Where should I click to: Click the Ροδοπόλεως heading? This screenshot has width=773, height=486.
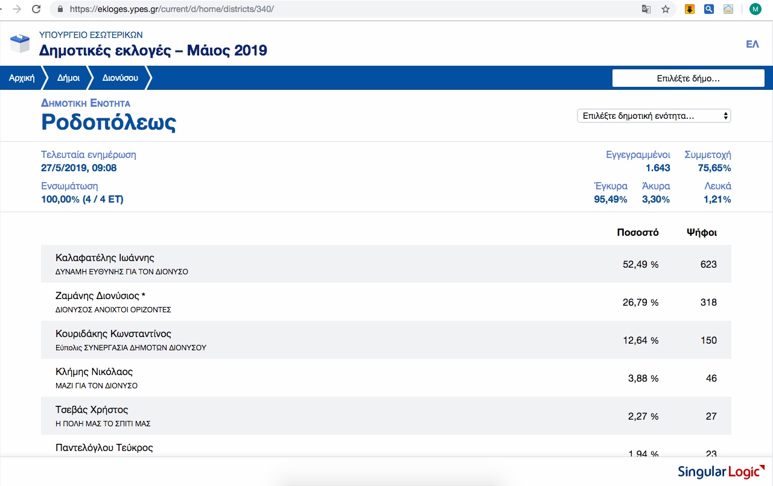coord(109,122)
